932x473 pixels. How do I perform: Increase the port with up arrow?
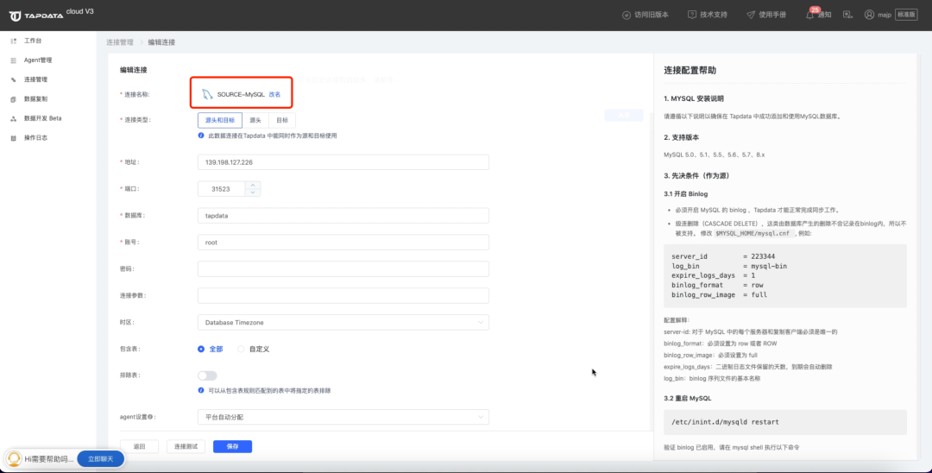[253, 186]
